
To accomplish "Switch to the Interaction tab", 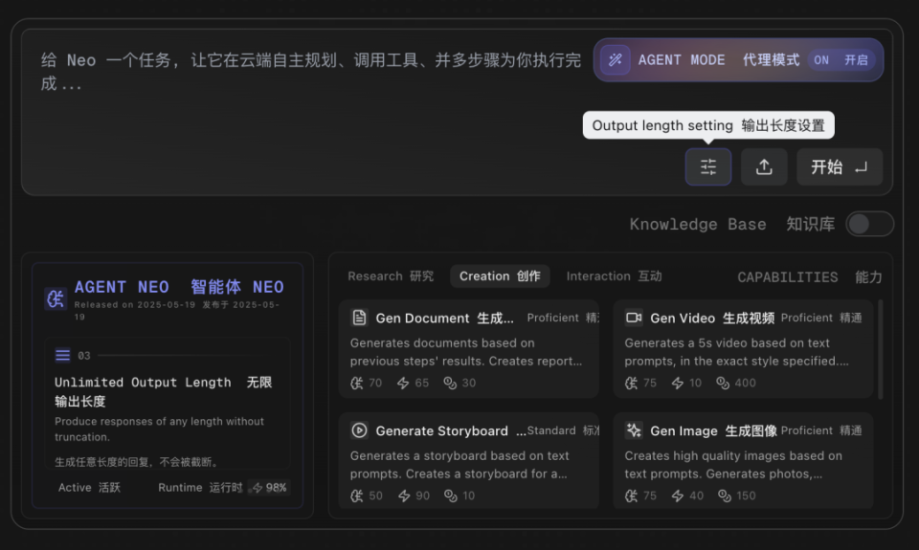I will (x=614, y=275).
